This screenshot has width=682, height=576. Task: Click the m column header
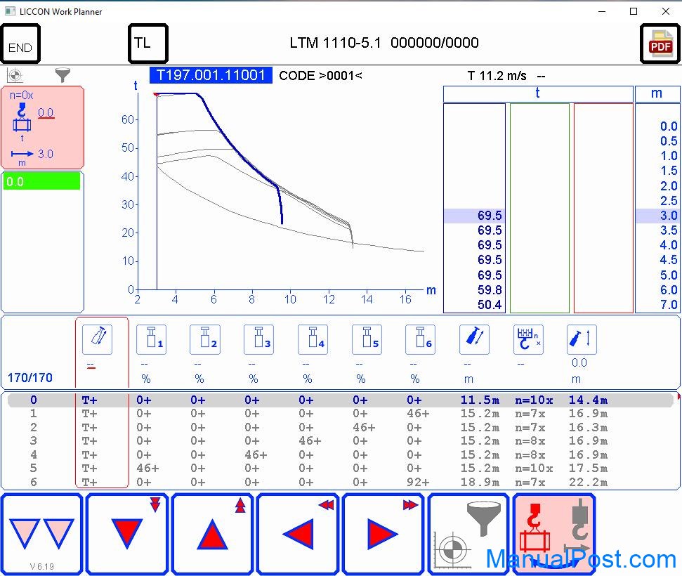pyautogui.click(x=657, y=93)
